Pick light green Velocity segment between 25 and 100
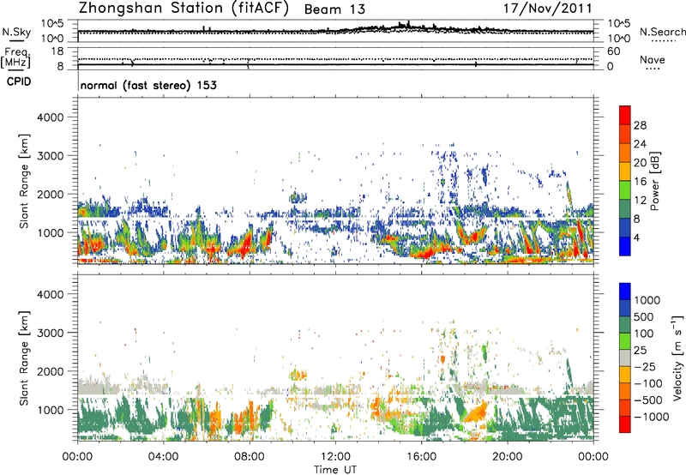The width and height of the screenshot is (686, 475). (625, 341)
